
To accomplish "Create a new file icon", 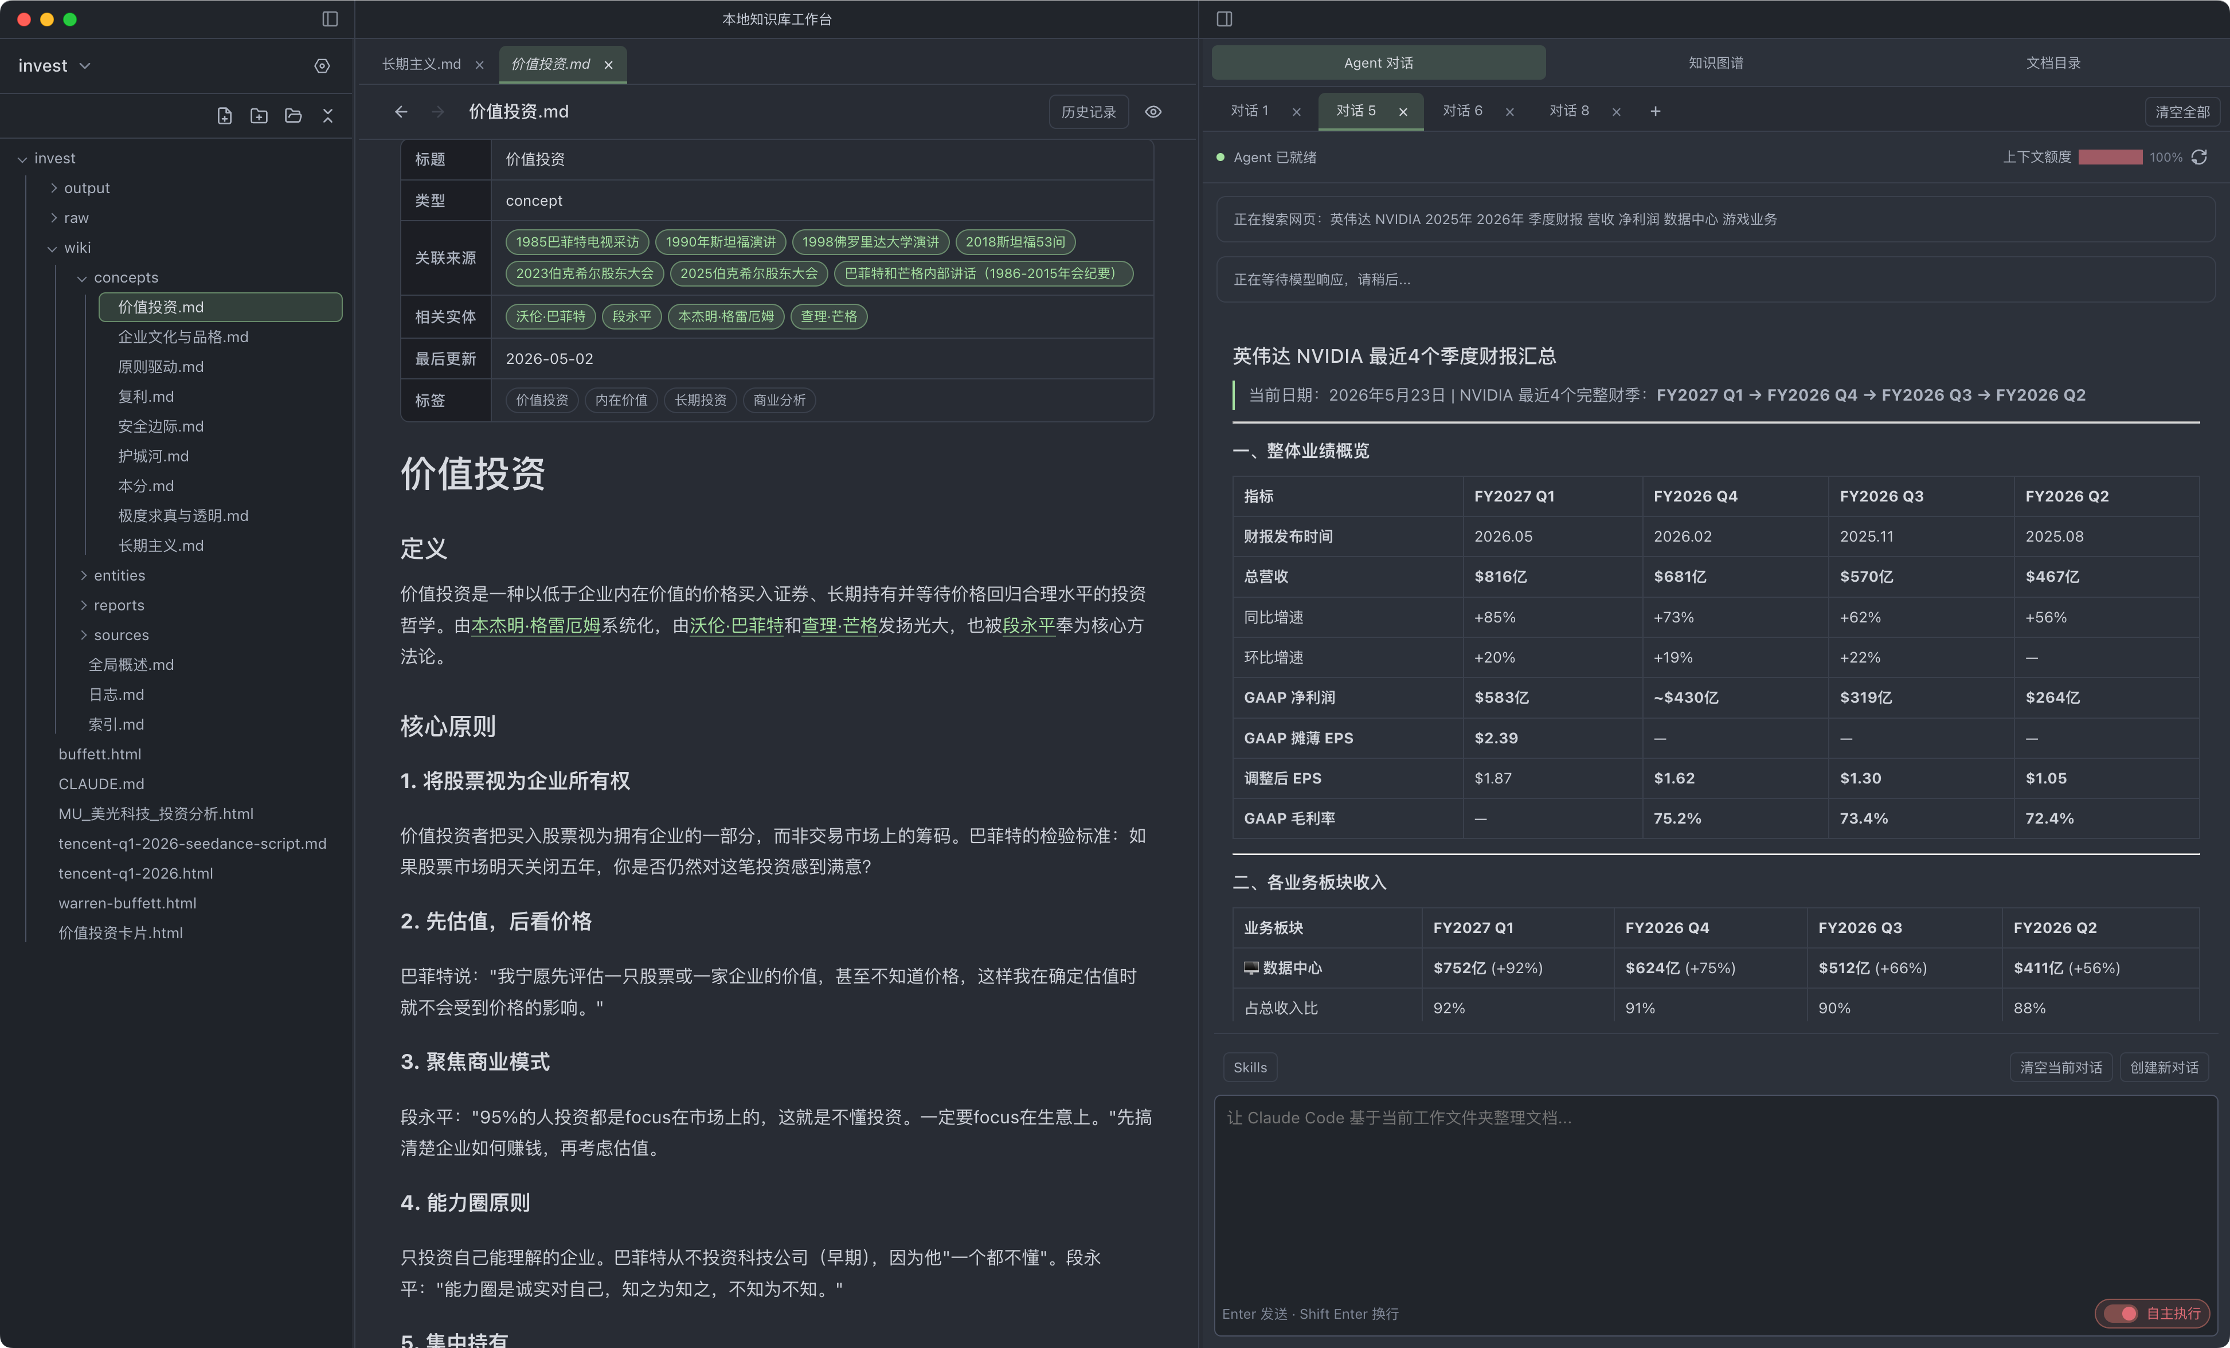I will 225,116.
